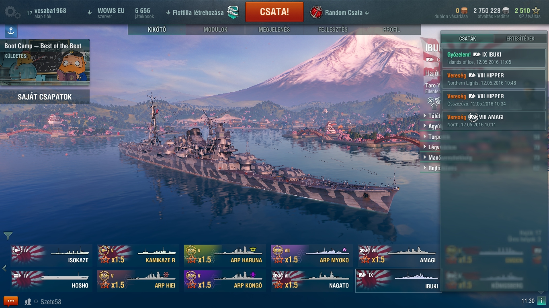The width and height of the screenshot is (549, 308).
Task: Click the info icon beside the clock
Action: [542, 301]
